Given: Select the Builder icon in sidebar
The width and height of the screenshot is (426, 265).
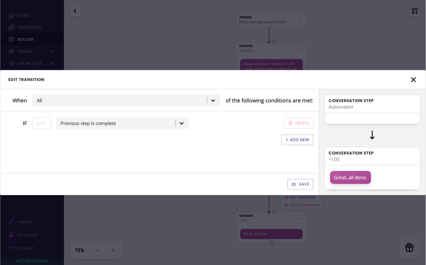Looking at the screenshot, I should (x=11, y=39).
